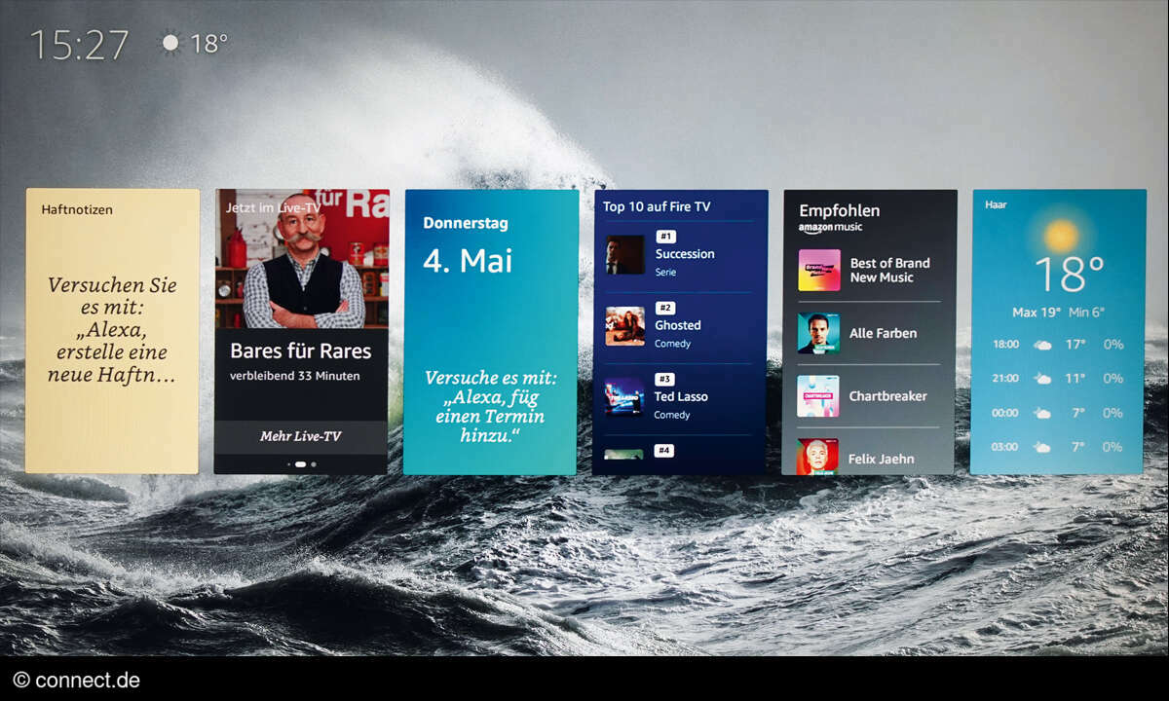This screenshot has height=701, width=1169.
Task: Select the large 18° weather reading
Action: pos(1069,276)
